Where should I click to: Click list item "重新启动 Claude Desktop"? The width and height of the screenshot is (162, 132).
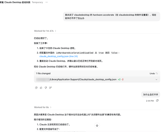(x=71, y=61)
